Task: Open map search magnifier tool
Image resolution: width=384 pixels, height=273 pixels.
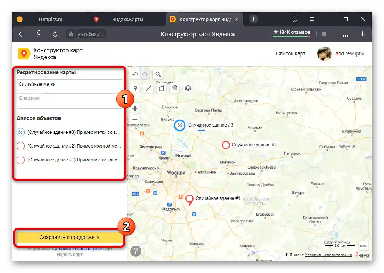Action: click(x=158, y=74)
